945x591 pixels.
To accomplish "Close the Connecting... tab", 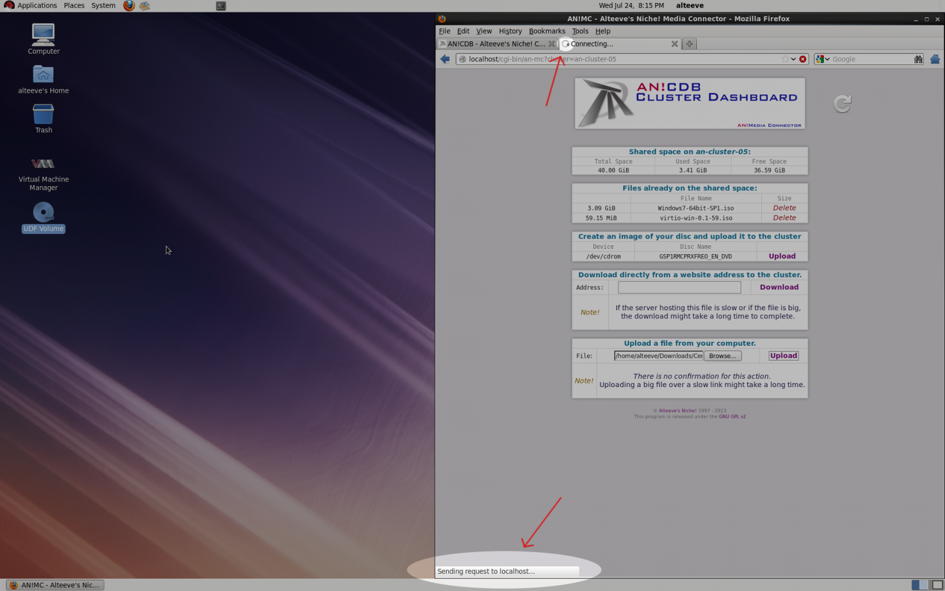I will tap(674, 44).
